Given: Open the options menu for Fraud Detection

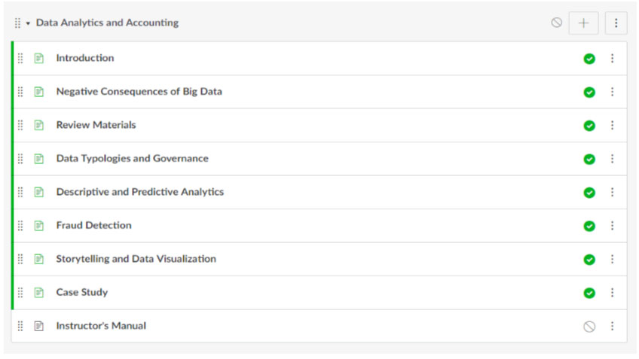Looking at the screenshot, I should click(x=612, y=226).
